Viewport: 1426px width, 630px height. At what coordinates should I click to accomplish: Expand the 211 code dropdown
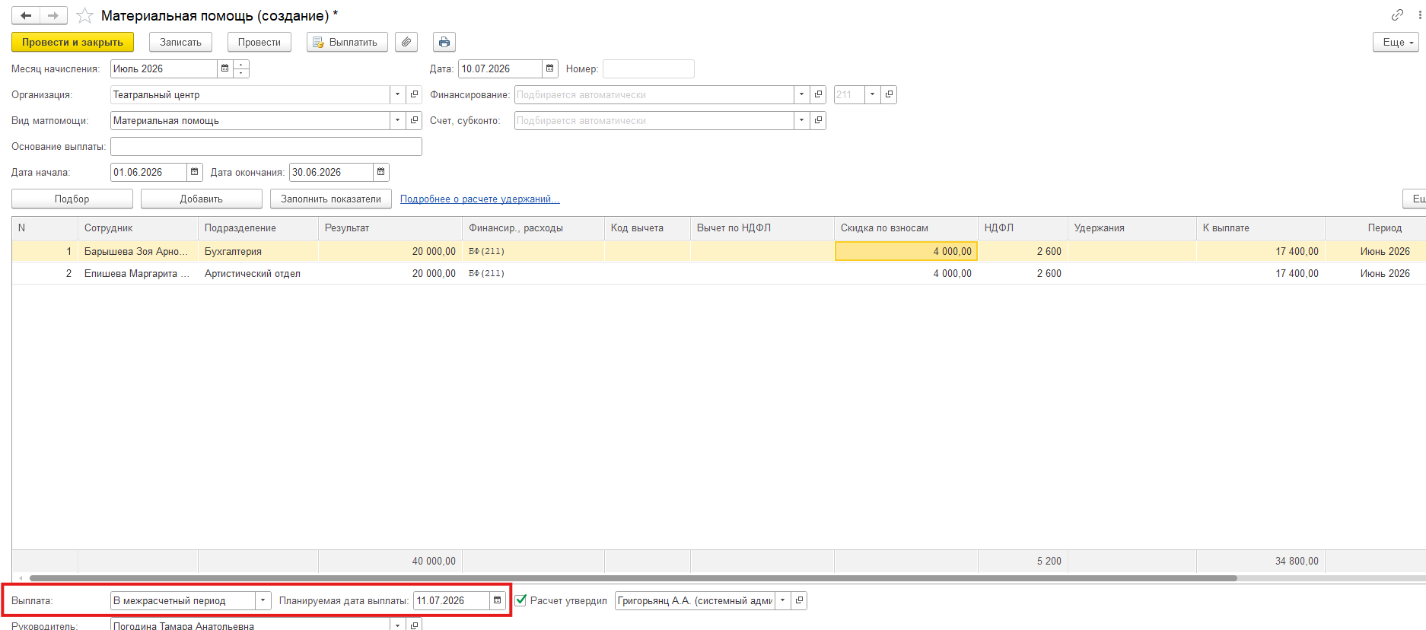pyautogui.click(x=872, y=94)
